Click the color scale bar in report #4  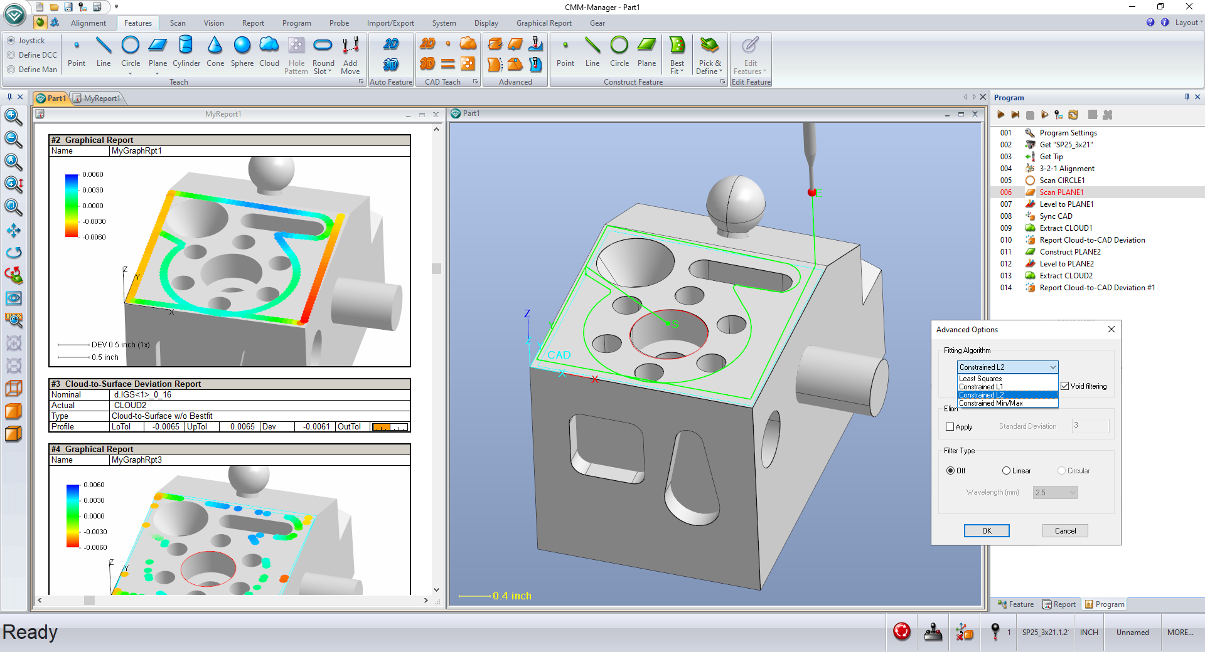point(73,516)
